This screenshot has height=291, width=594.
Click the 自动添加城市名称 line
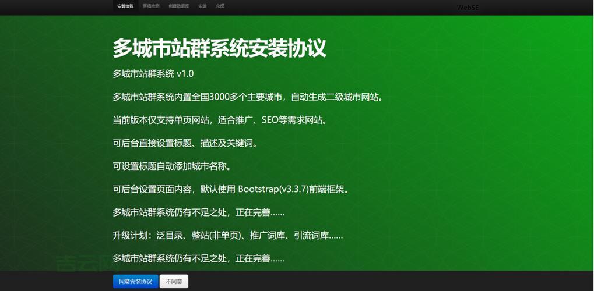click(172, 166)
